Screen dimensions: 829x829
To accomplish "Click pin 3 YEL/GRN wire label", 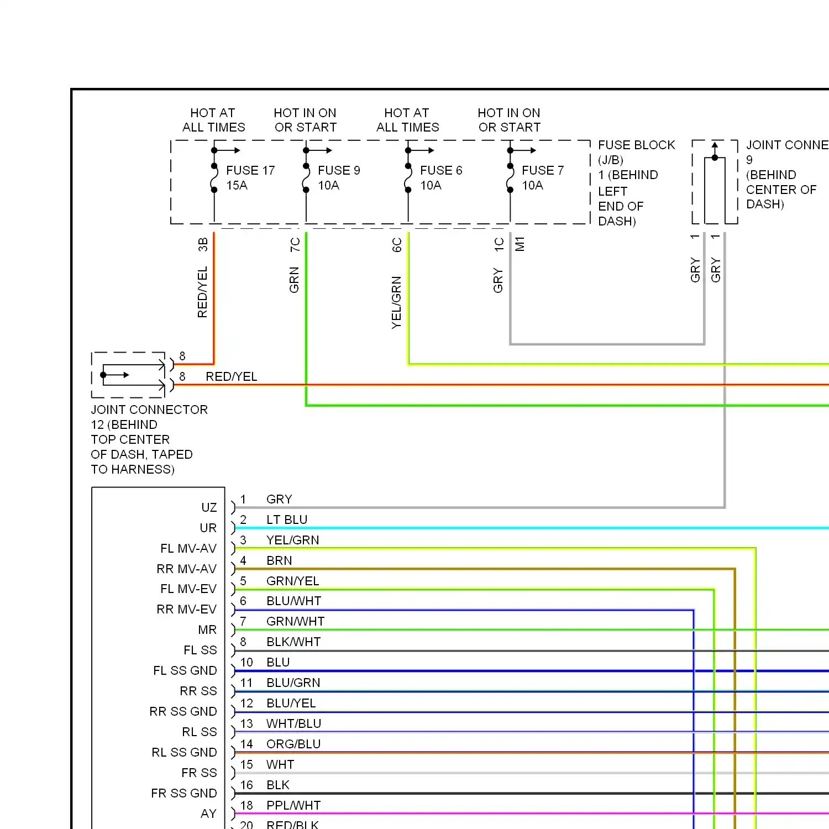I will [x=293, y=540].
